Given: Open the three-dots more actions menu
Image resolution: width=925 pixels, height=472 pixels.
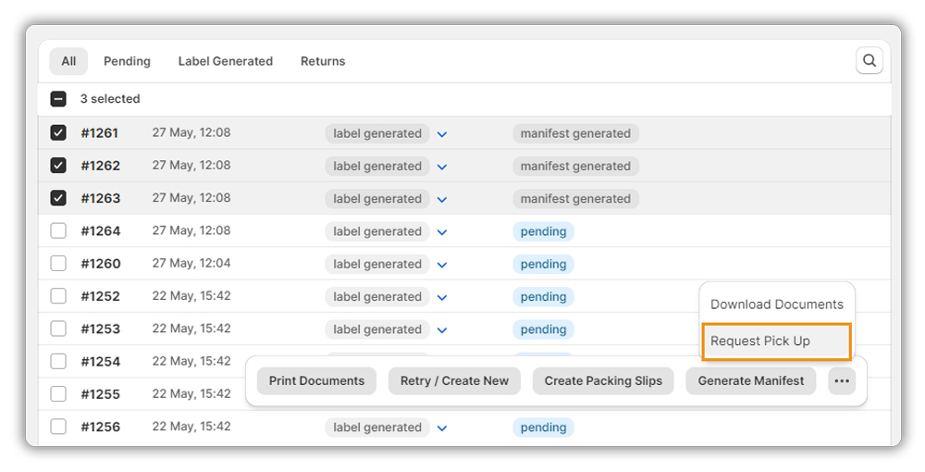Looking at the screenshot, I should pos(842,381).
